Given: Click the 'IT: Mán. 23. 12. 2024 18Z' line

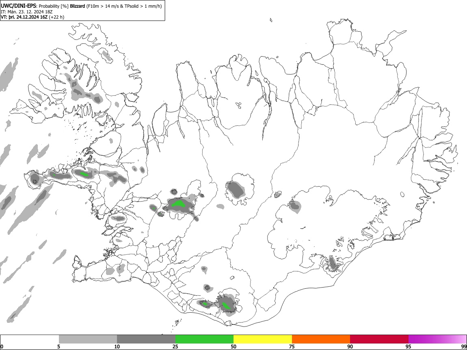Looking at the screenshot, I should [26, 12].
